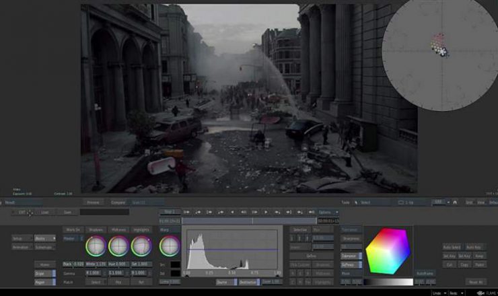Viewport: 498px width, 296px height.
Task: Click the vectorscope display
Action: pyautogui.click(x=441, y=52)
